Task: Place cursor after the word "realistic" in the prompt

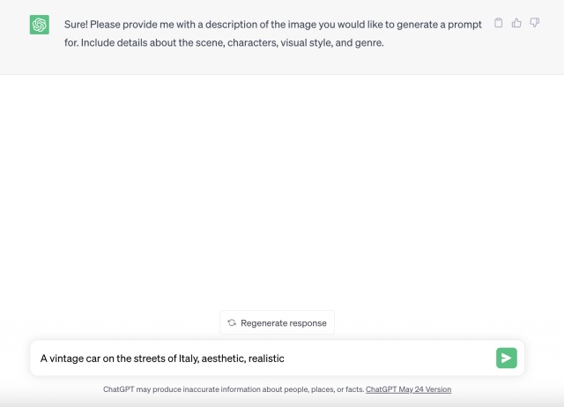Action: pyautogui.click(x=286, y=359)
